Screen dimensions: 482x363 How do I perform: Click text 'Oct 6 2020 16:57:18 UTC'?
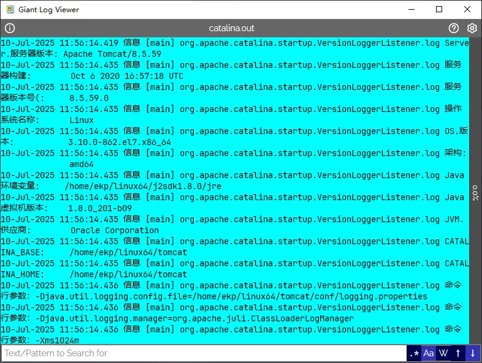click(x=127, y=76)
